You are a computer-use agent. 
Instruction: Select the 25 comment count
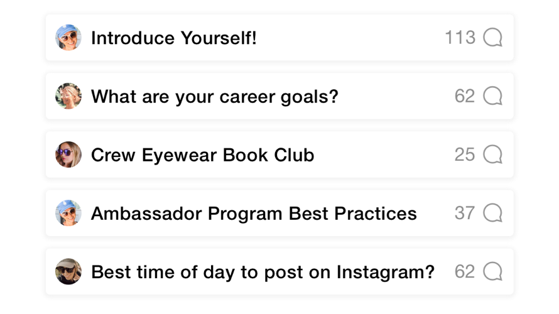(465, 154)
